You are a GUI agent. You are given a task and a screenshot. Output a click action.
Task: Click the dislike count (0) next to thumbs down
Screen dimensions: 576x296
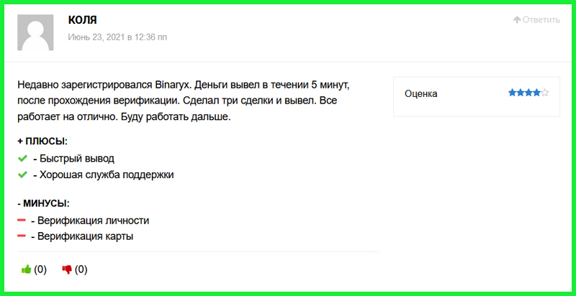81,270
